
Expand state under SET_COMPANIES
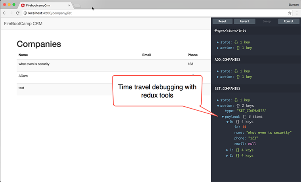(218, 100)
